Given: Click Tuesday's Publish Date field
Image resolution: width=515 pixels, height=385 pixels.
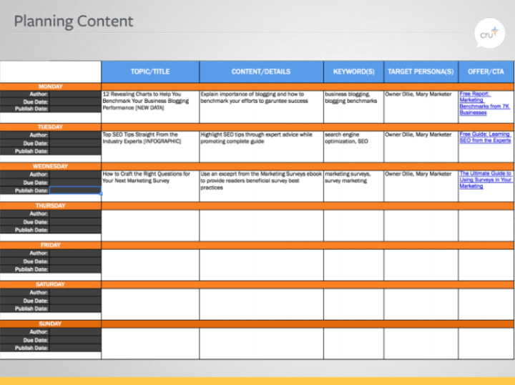Looking at the screenshot, I should (75, 151).
